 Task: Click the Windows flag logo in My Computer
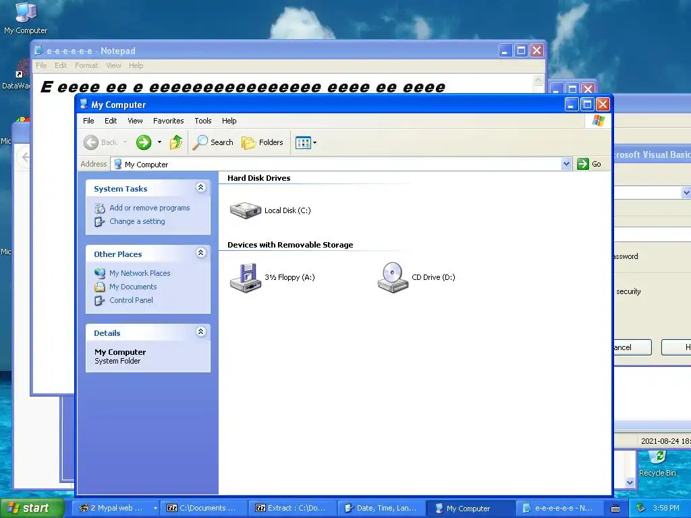(x=599, y=120)
